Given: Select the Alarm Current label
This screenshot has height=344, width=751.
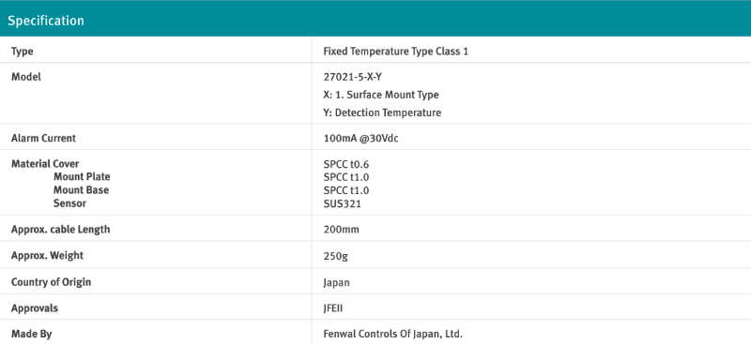Looking at the screenshot, I should click(x=43, y=139).
